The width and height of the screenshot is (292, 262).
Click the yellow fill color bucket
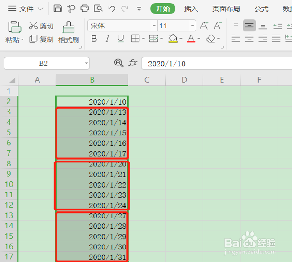pyautogui.click(x=173, y=39)
